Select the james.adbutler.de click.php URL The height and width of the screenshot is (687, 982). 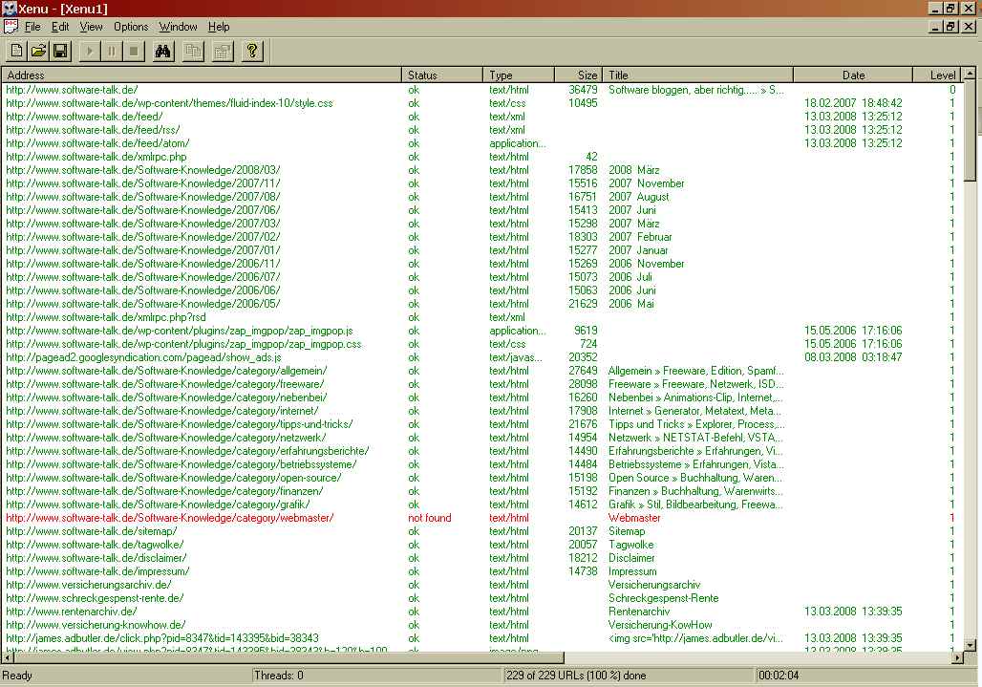coord(162,638)
